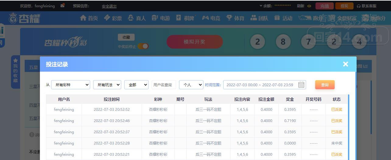The width and height of the screenshot is (391, 160).
Task: Click the 体育 trophy icon
Action: [229, 18]
